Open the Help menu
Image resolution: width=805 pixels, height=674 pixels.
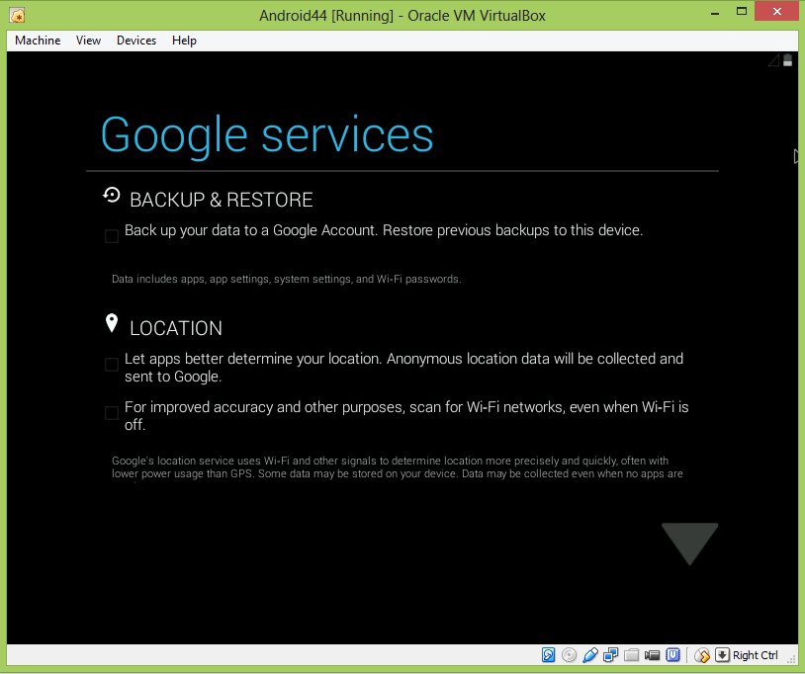pyautogui.click(x=184, y=41)
